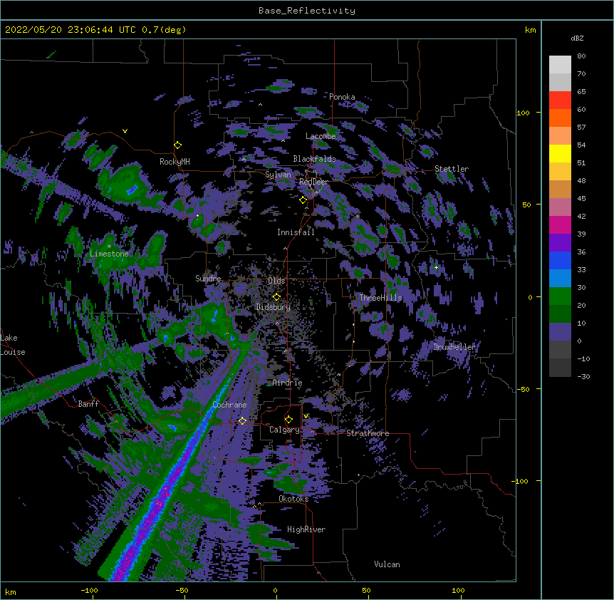Click the Strathmore label
Viewport: 614px width, 600px height.
coord(368,433)
